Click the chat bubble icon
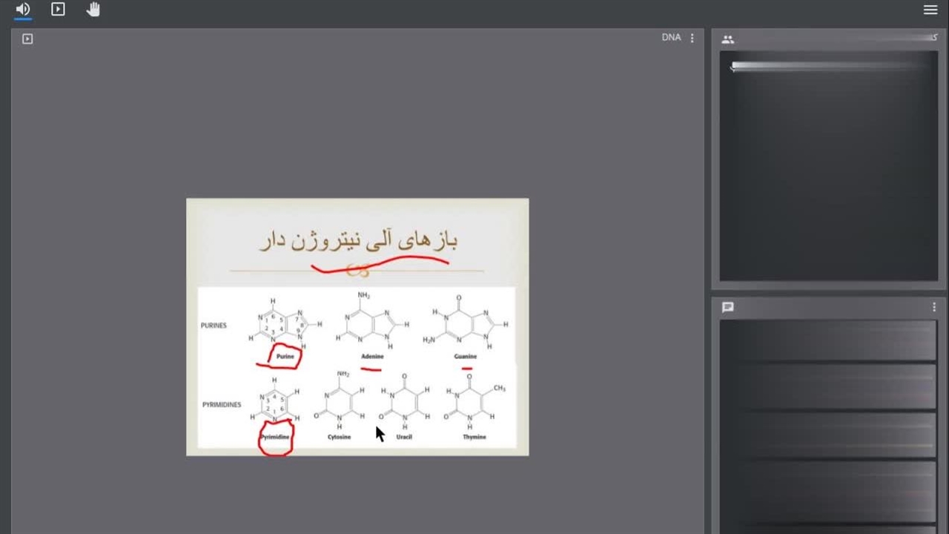The width and height of the screenshot is (949, 534). tap(728, 307)
